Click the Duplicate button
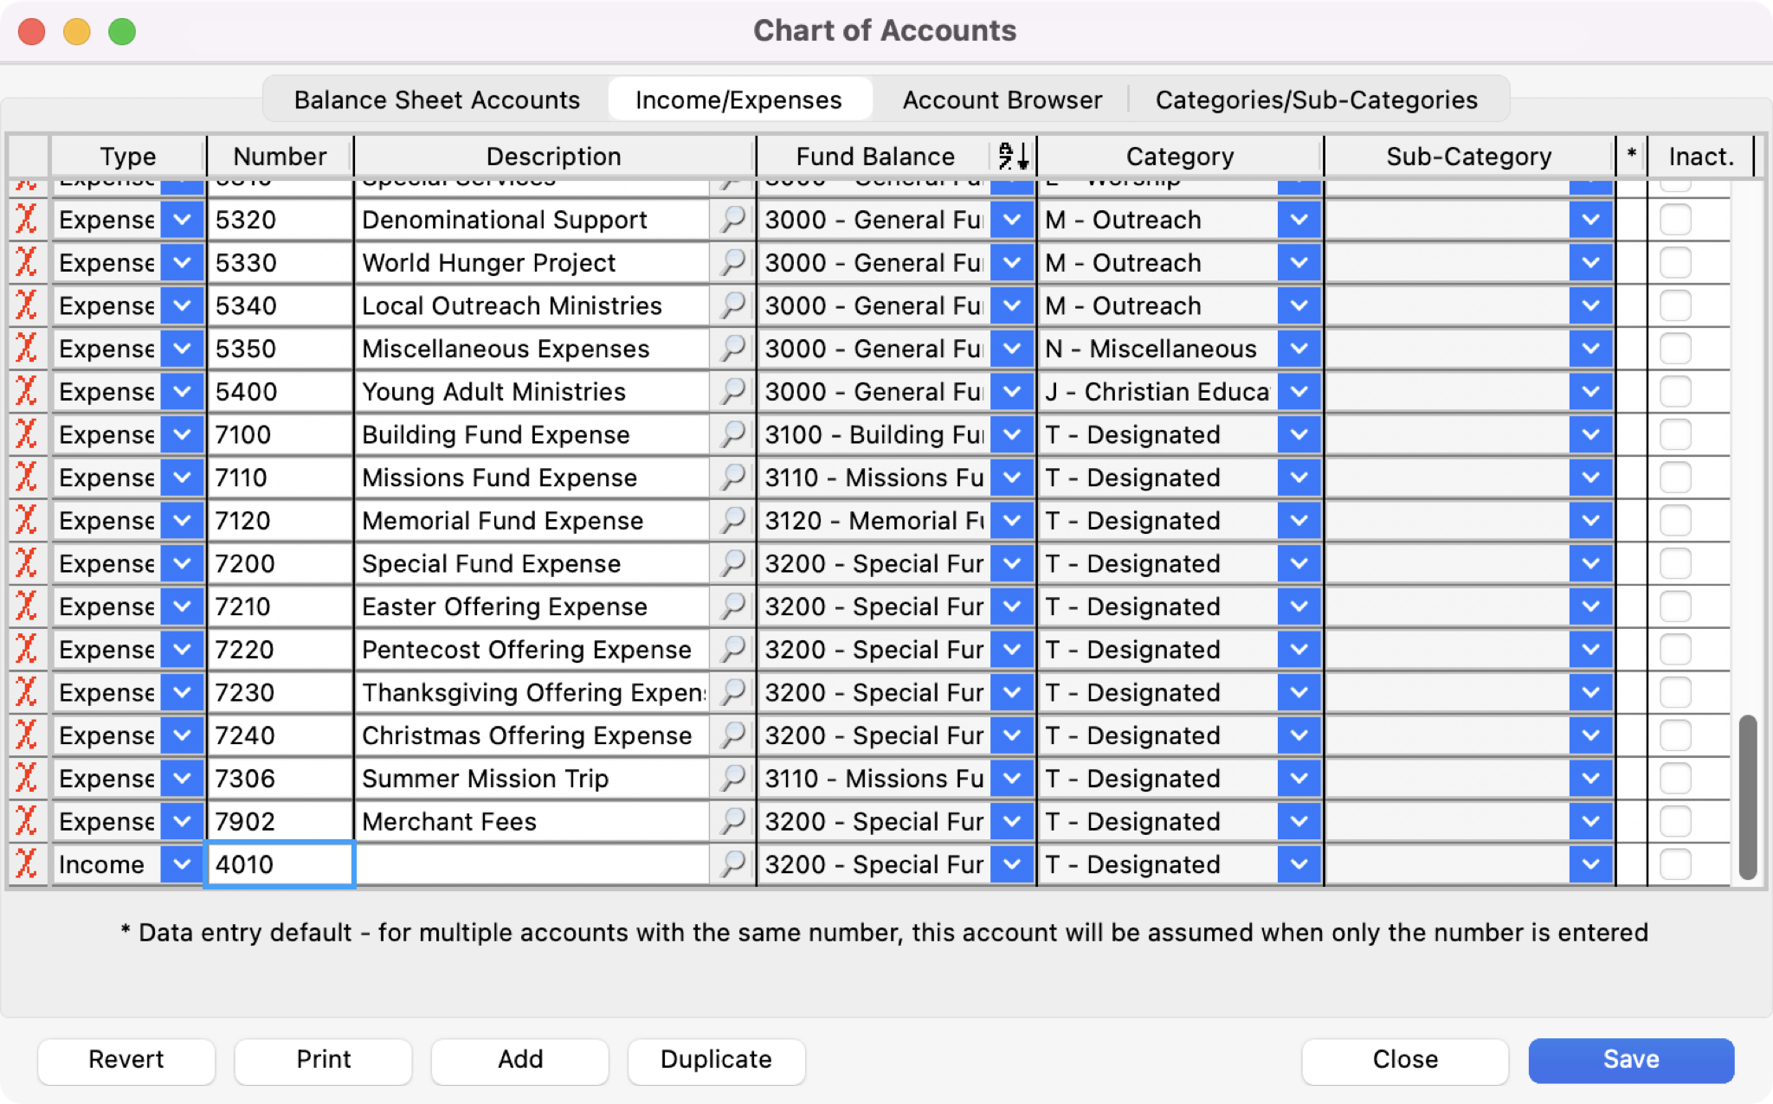 click(716, 1060)
